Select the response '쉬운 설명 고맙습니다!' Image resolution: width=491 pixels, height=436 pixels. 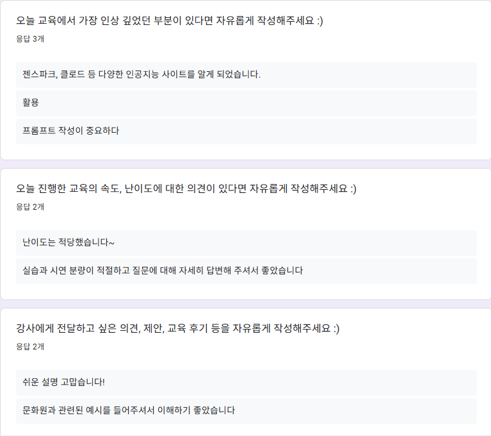[x=63, y=382]
